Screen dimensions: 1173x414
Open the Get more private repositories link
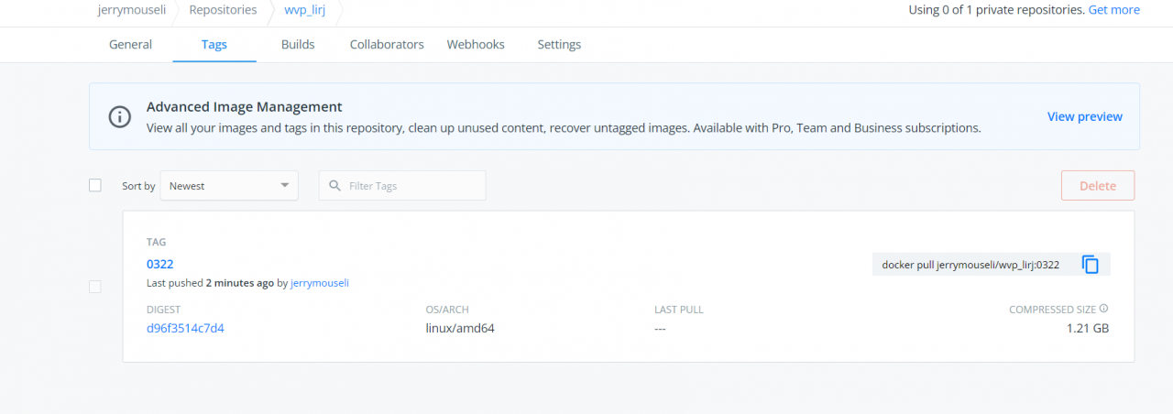pos(1113,10)
